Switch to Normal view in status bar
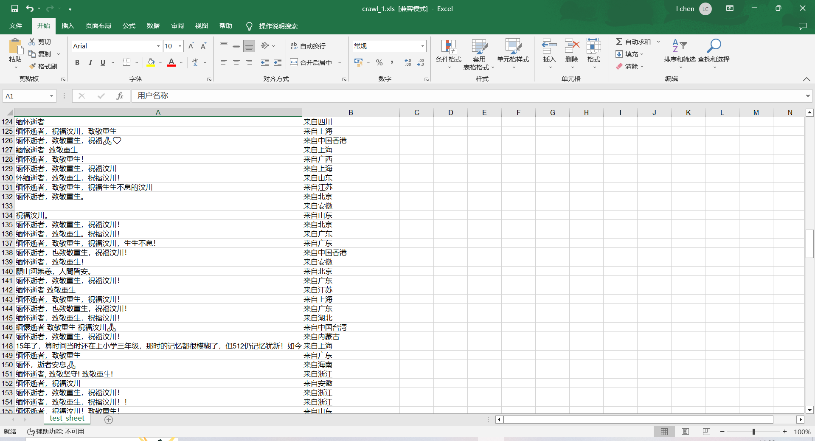Viewport: 815px width, 441px height. click(x=664, y=432)
